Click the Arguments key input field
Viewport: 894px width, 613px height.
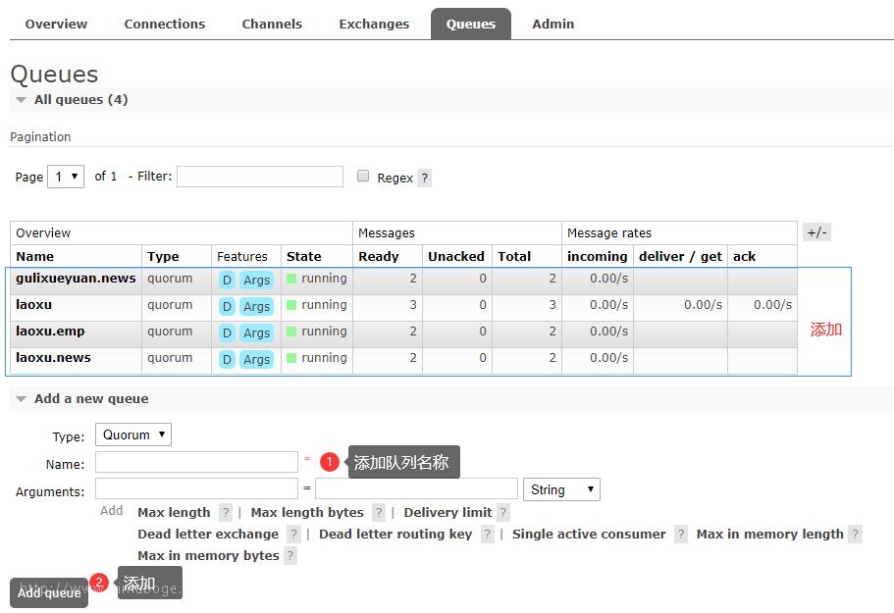(x=196, y=488)
